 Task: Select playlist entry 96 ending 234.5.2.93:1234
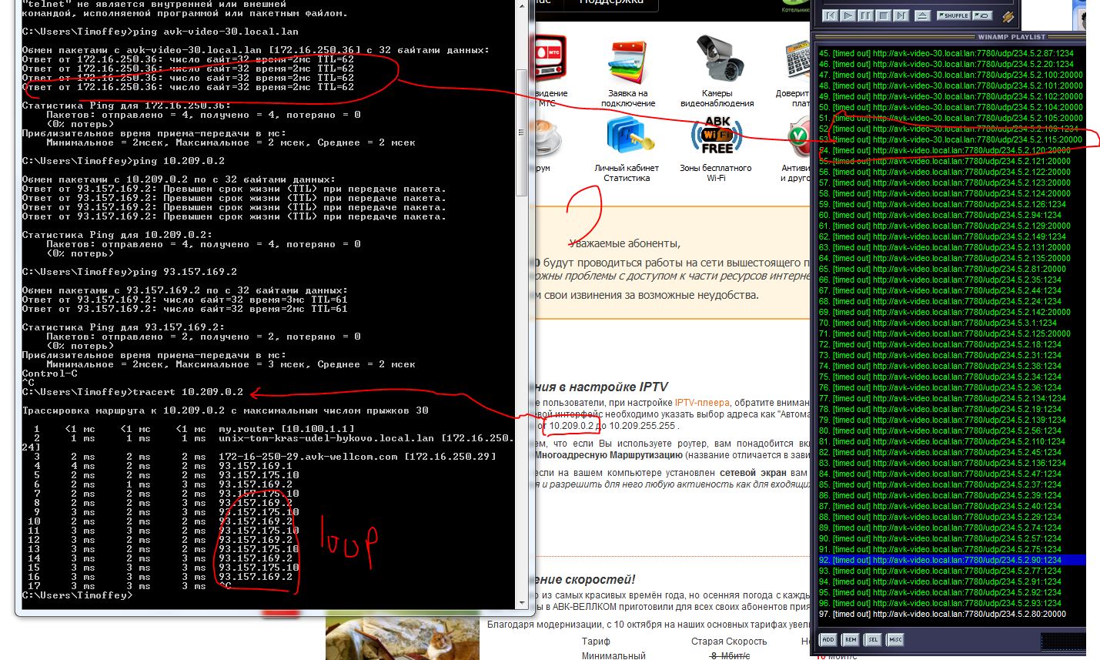point(951,603)
